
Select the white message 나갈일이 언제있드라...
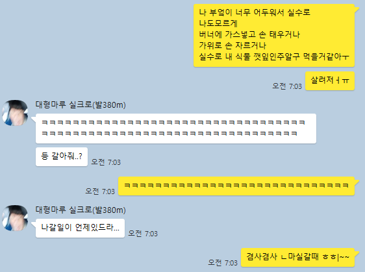[x=80, y=228]
